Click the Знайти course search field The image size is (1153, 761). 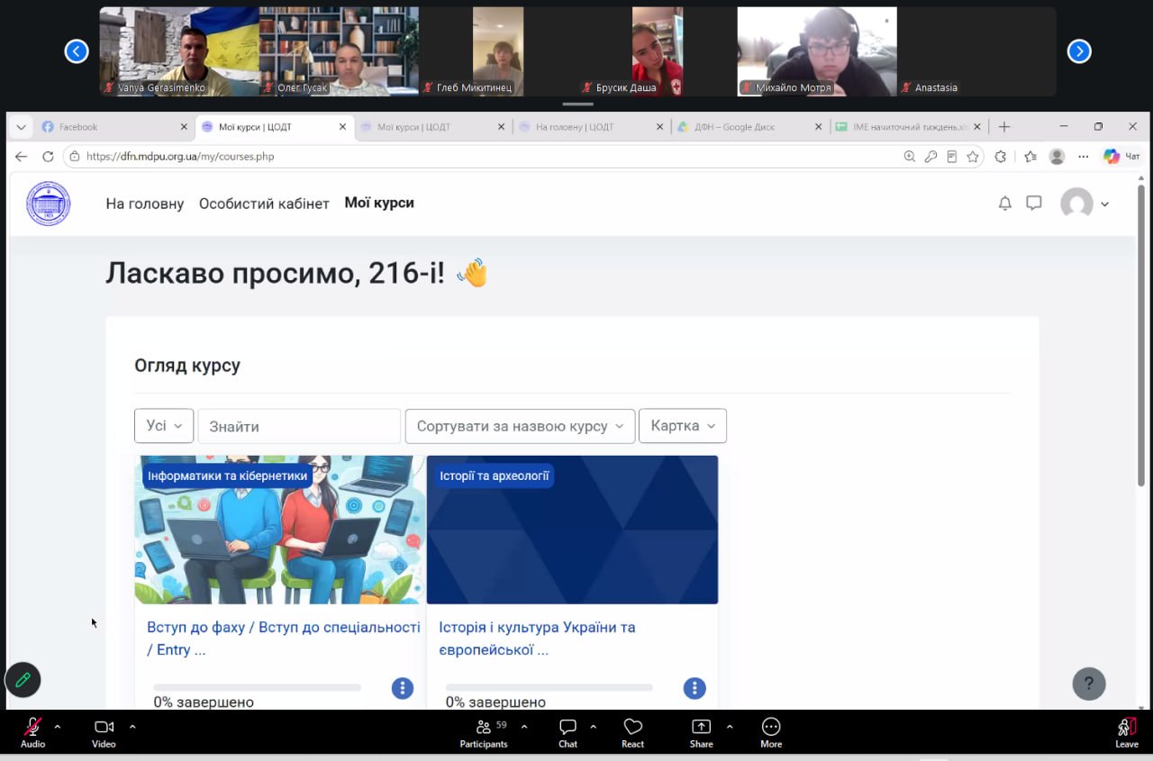point(299,426)
